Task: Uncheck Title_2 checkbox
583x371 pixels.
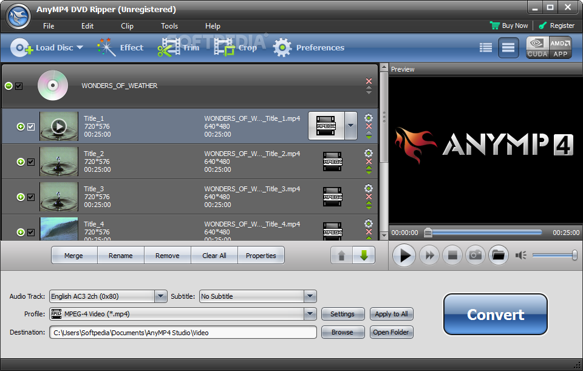Action: click(x=31, y=162)
